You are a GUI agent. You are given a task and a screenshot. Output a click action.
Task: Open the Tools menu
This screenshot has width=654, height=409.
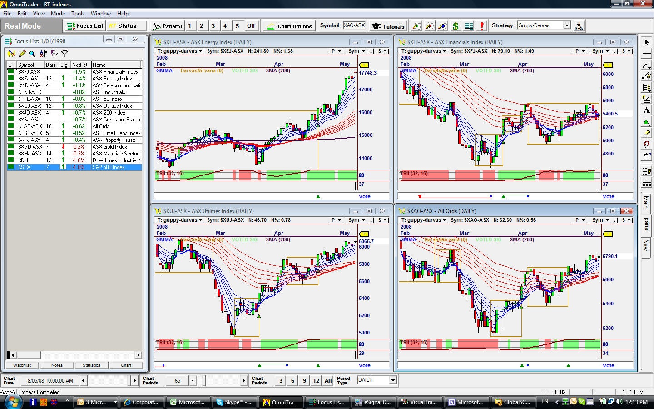tap(78, 14)
